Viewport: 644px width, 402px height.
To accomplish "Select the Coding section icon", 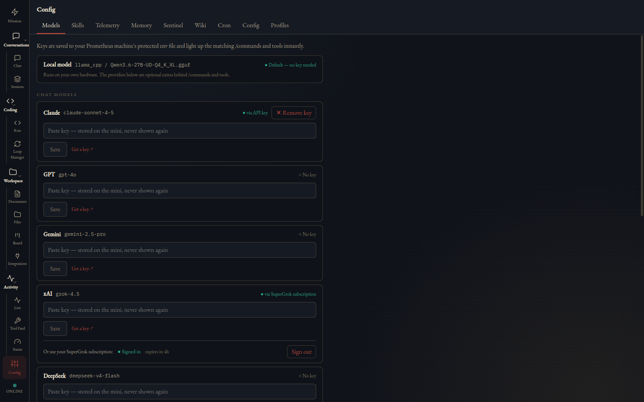I will coord(10,101).
